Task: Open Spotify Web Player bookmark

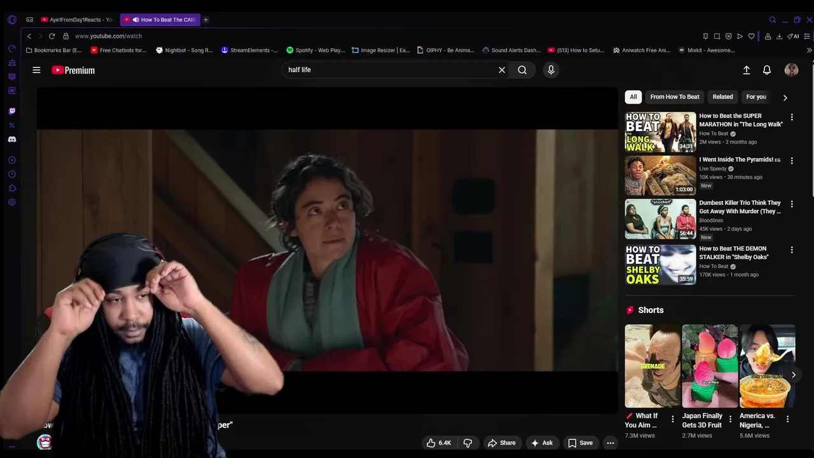Action: click(315, 50)
